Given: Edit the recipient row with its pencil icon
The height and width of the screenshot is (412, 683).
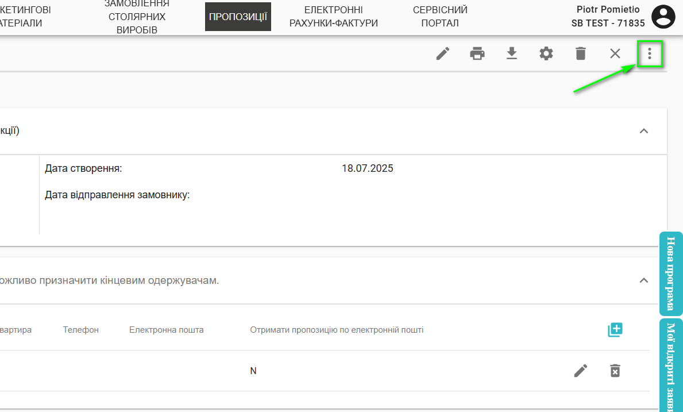Looking at the screenshot, I should click(x=581, y=371).
